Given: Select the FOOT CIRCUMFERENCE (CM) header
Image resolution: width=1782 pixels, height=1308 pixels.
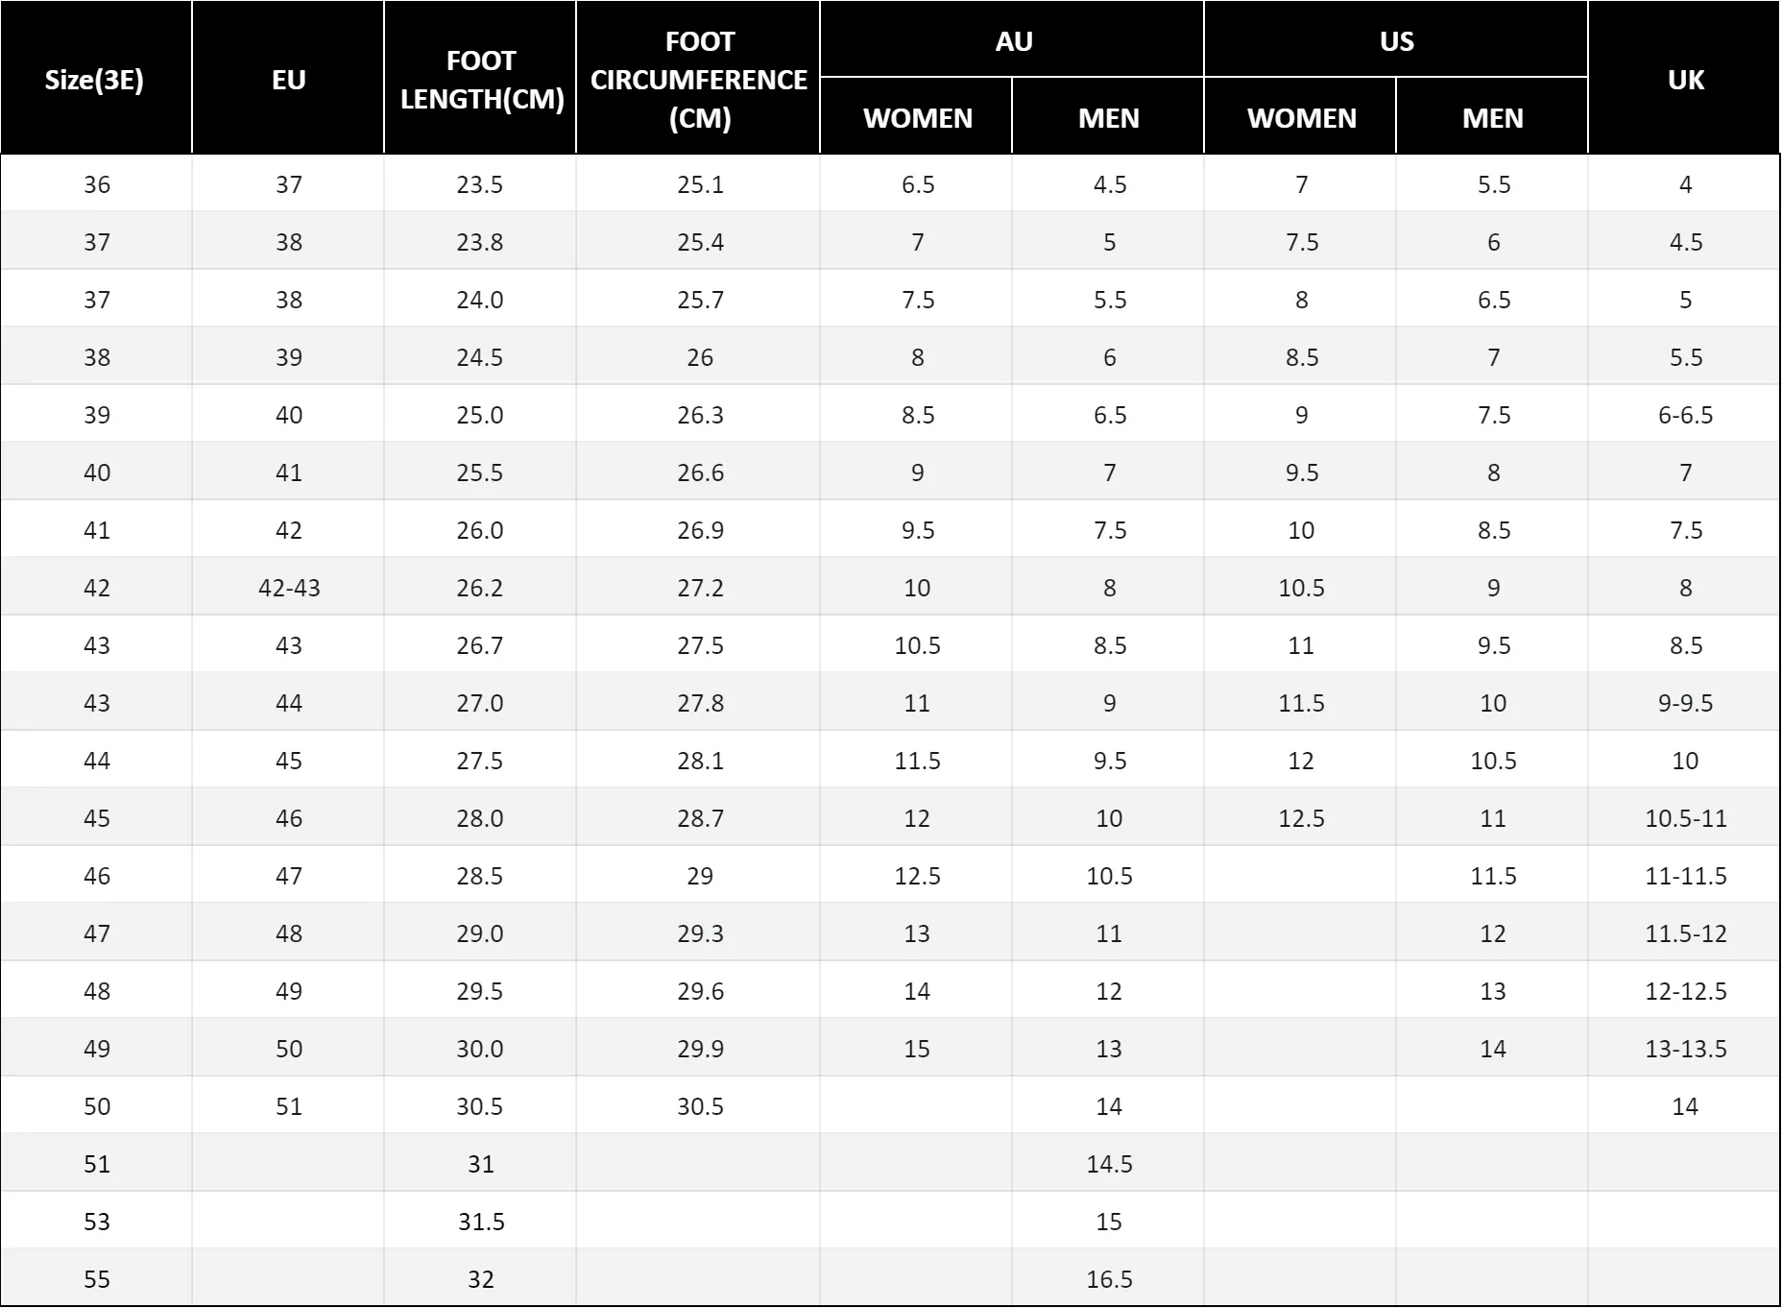Looking at the screenshot, I should click(x=699, y=80).
